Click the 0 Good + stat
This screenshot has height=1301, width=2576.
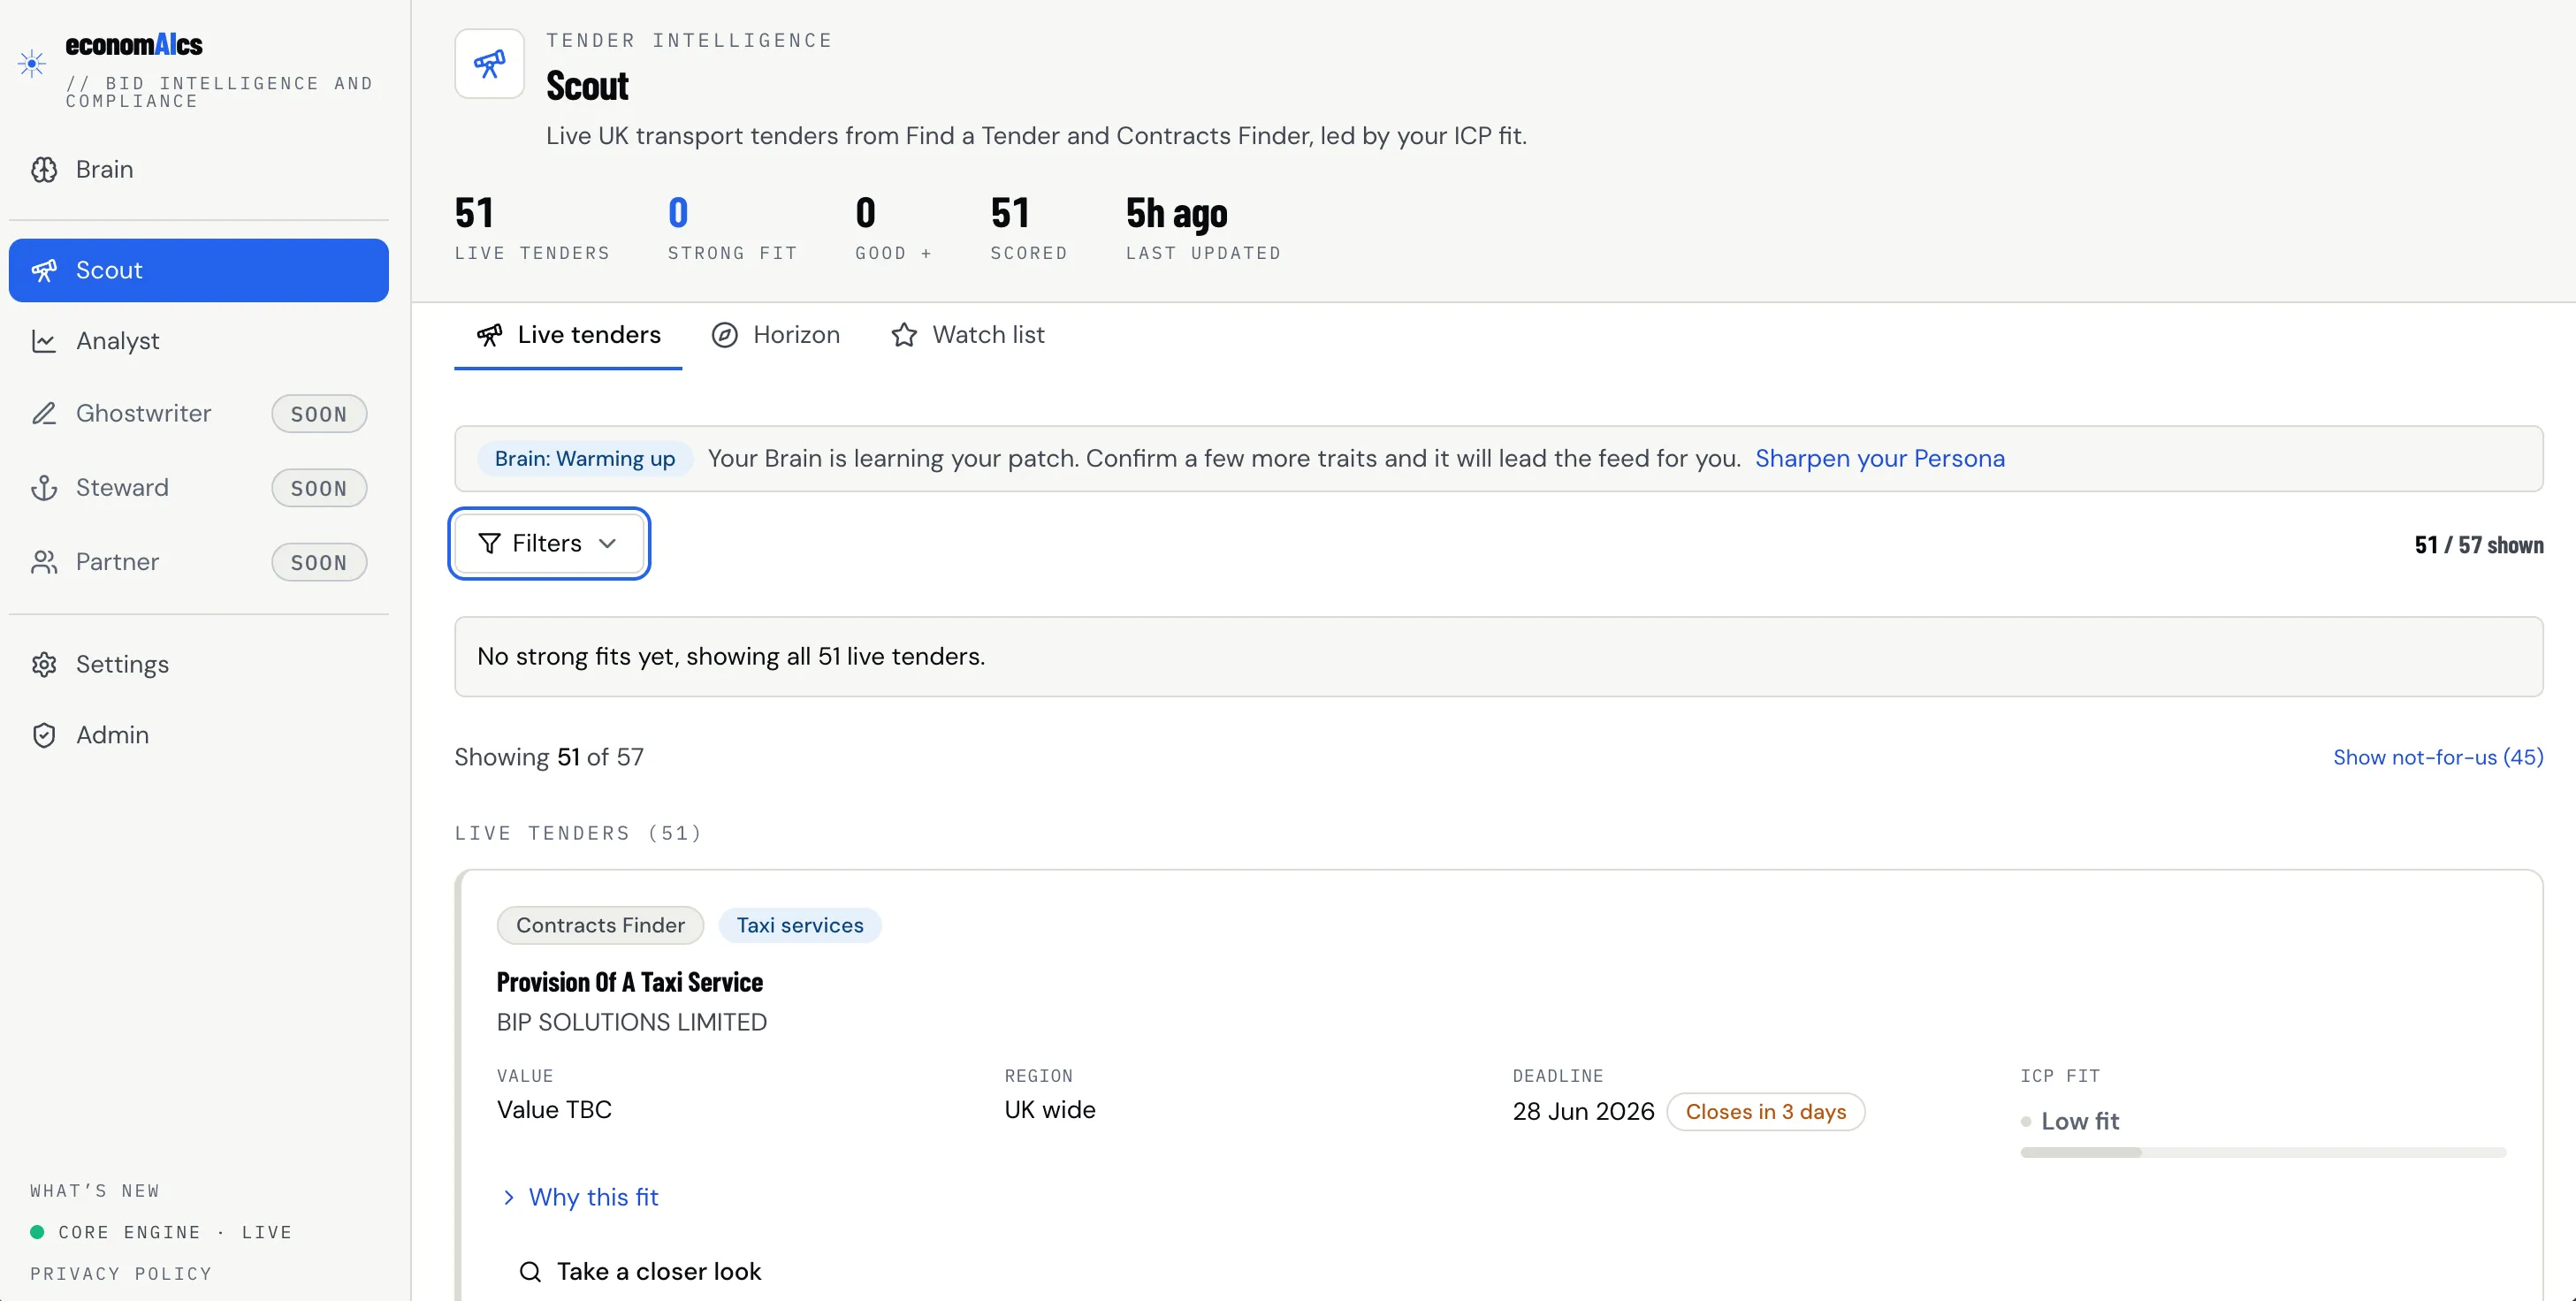click(x=894, y=228)
